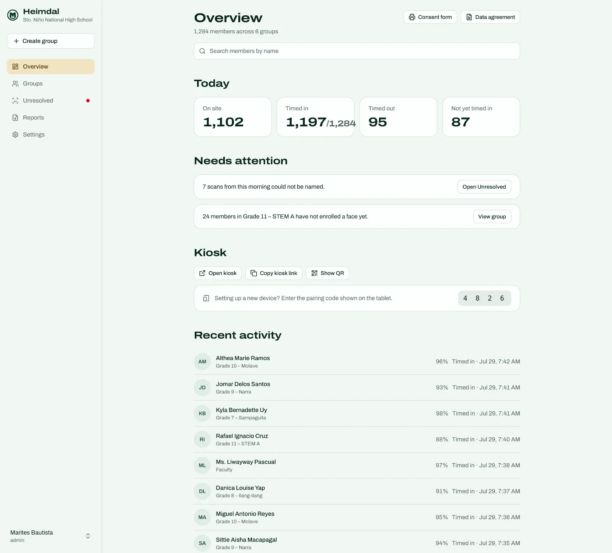Image resolution: width=612 pixels, height=553 pixels.
Task: Click the copy icon on Copy kiosk link
Action: pyautogui.click(x=254, y=273)
